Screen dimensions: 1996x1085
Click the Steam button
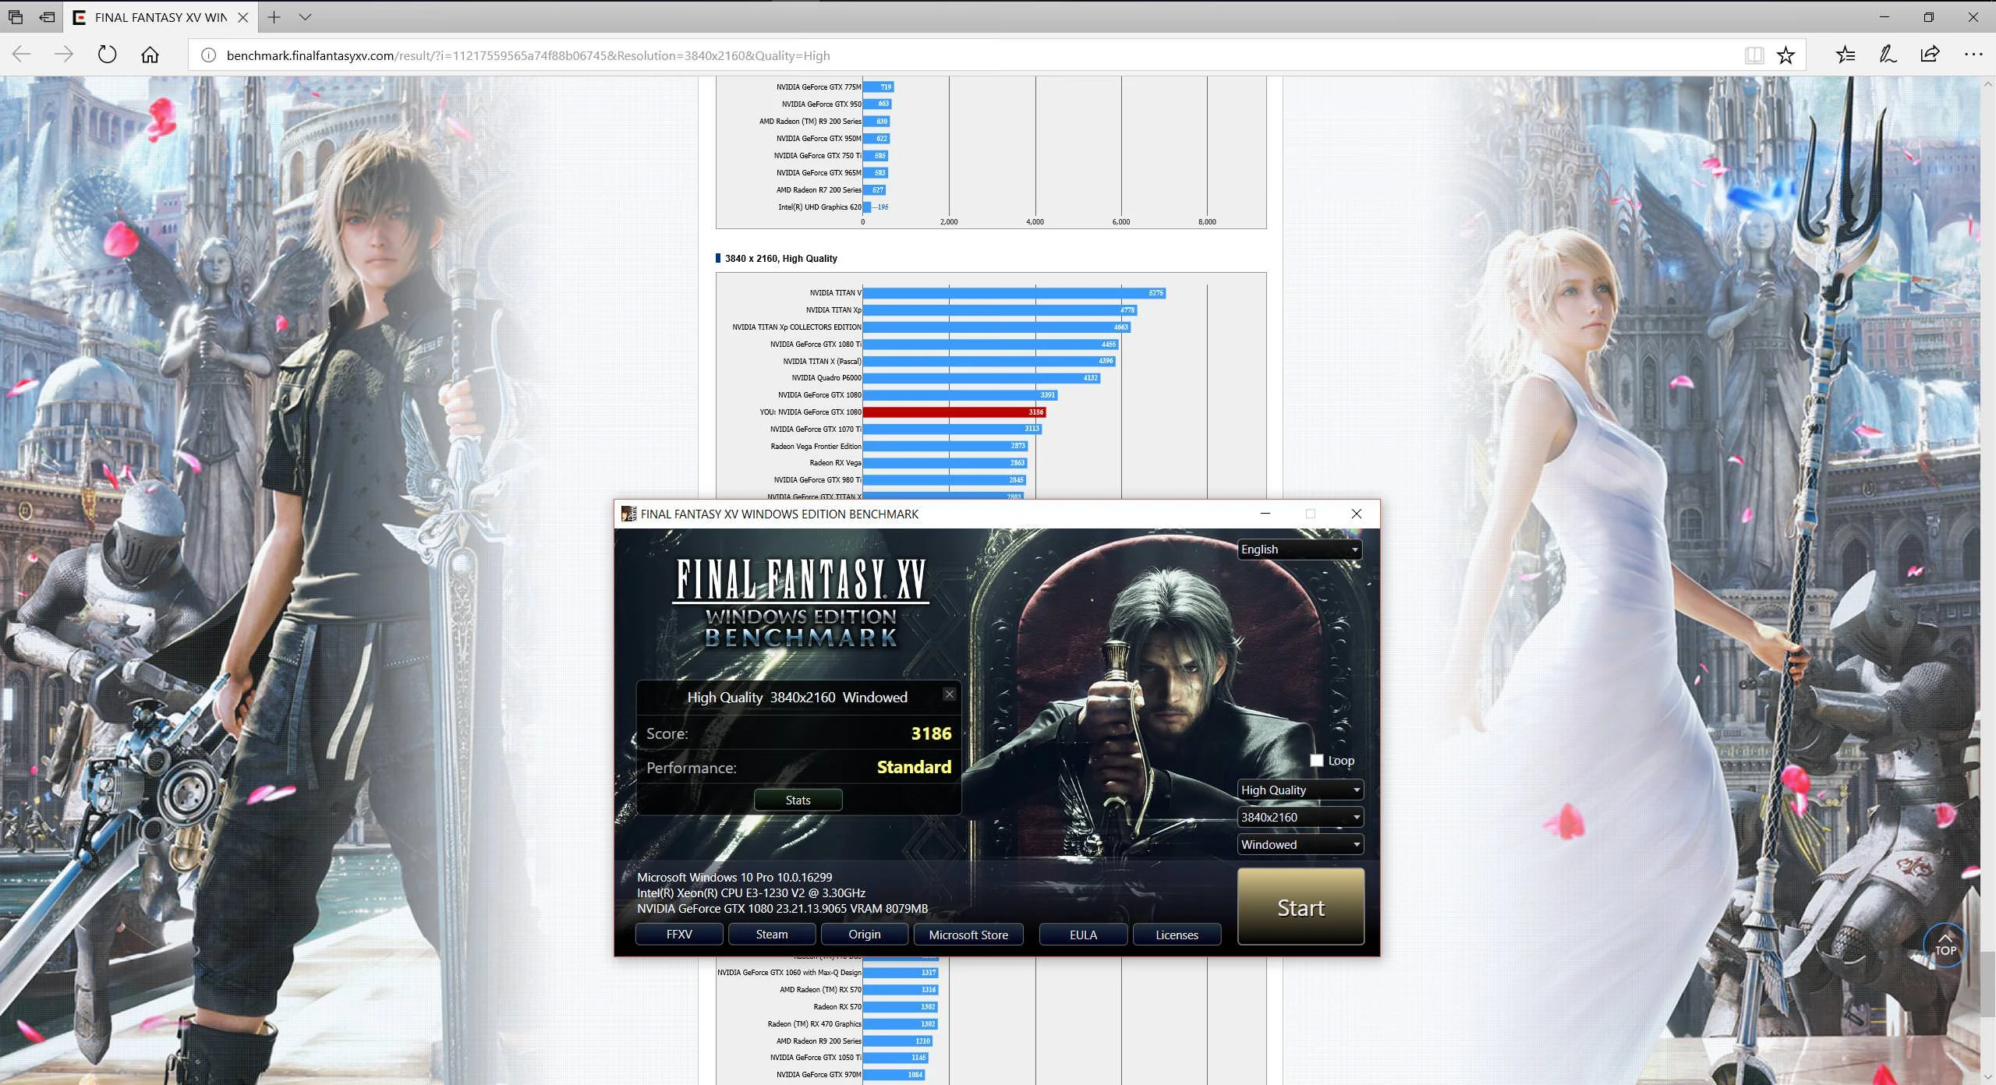point(772,934)
